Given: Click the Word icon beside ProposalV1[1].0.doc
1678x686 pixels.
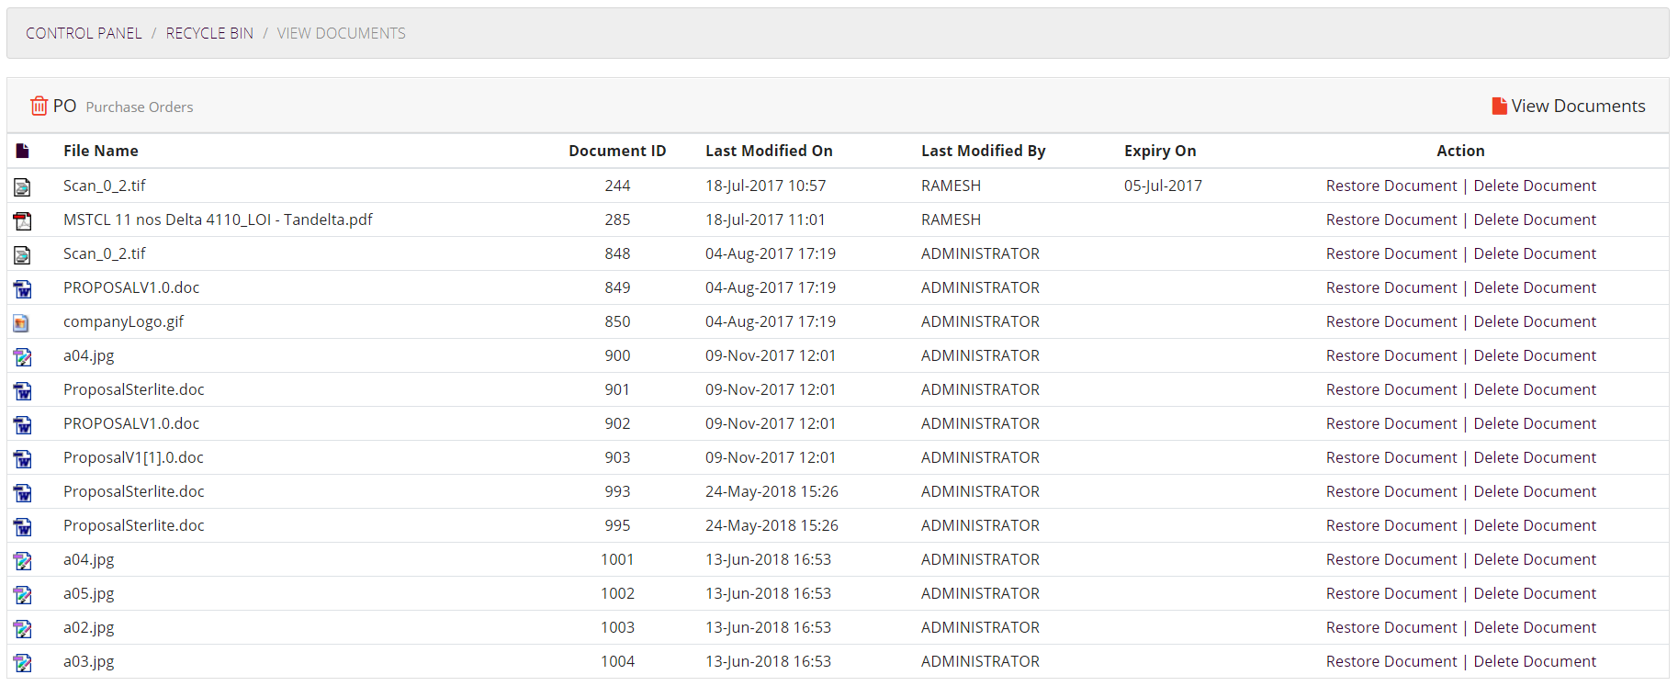Looking at the screenshot, I should 22,458.
